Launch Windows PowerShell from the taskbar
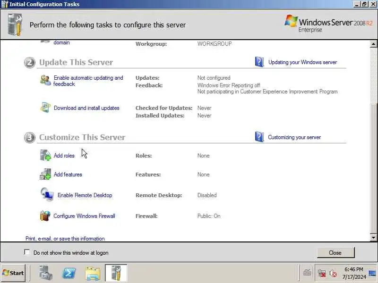 pyautogui.click(x=69, y=273)
